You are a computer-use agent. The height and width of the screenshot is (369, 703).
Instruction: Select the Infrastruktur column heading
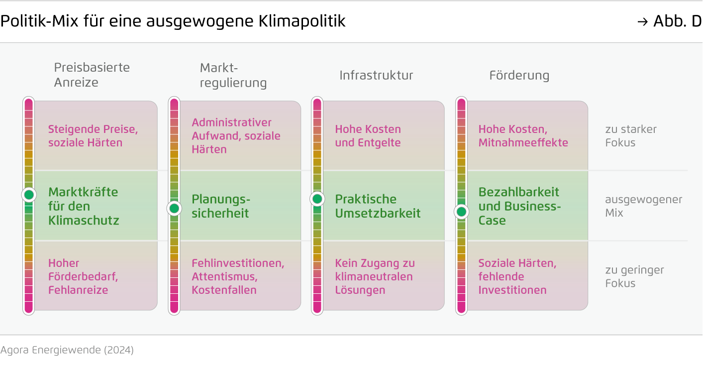click(x=376, y=75)
